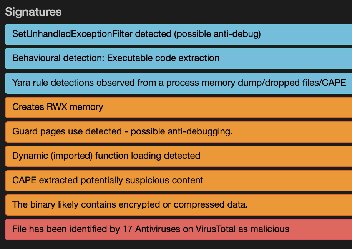
Task: Click 'possible anti-debugging.' text in orange row
Action: (182, 131)
